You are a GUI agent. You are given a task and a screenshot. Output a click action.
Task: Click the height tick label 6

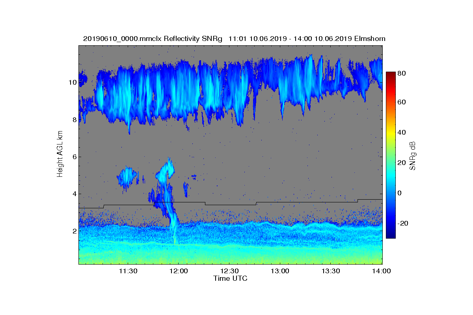(74, 157)
